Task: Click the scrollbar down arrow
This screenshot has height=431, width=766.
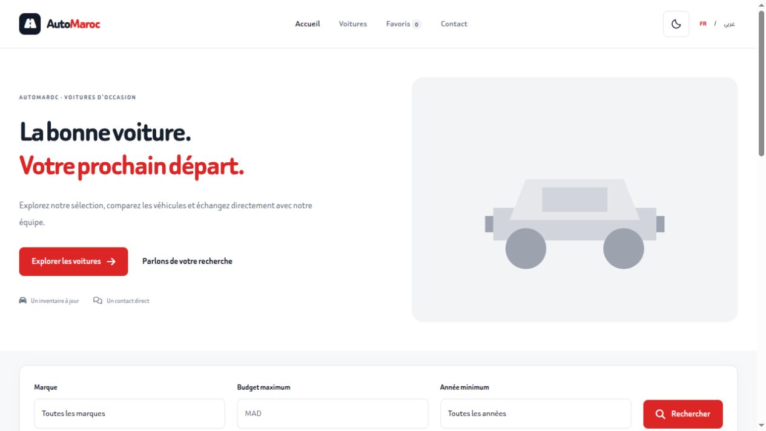Action: (761, 426)
